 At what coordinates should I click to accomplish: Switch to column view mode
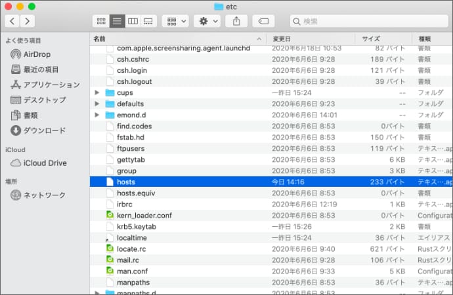pyautogui.click(x=133, y=21)
